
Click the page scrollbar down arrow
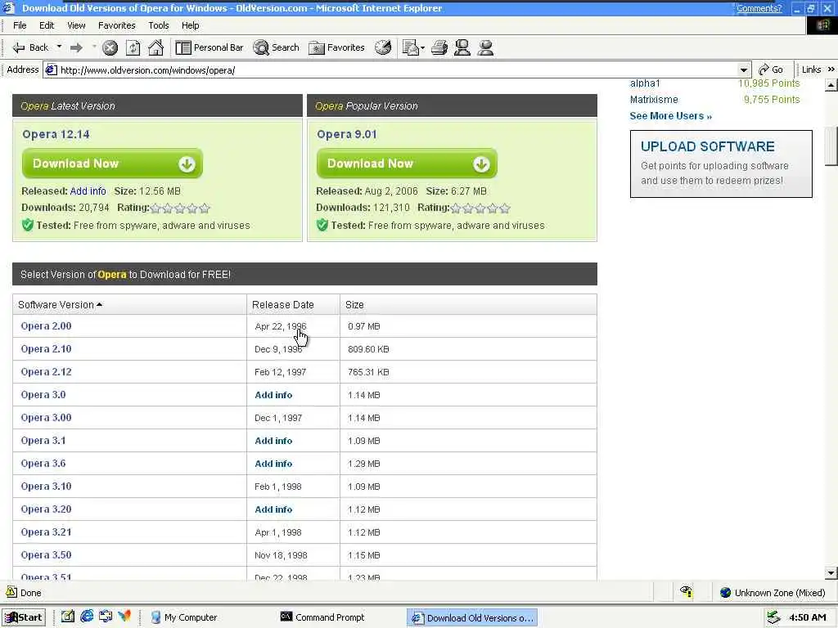[831, 573]
